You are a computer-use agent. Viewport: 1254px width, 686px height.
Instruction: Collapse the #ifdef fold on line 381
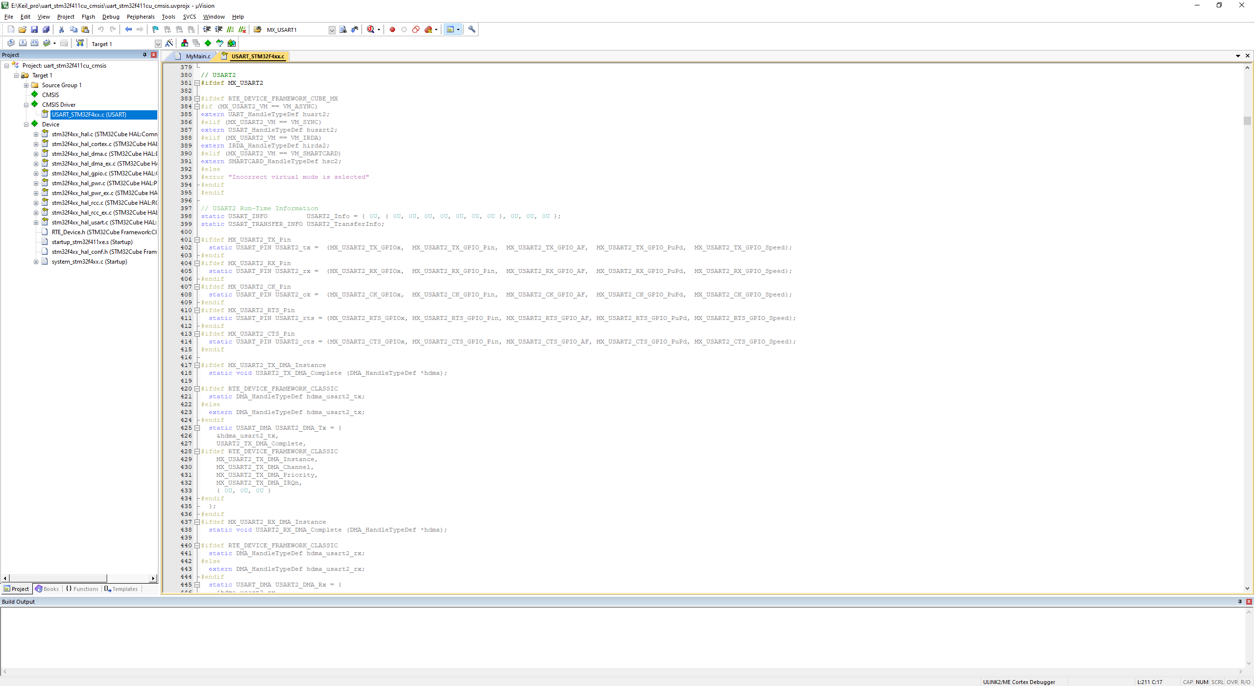[x=197, y=83]
